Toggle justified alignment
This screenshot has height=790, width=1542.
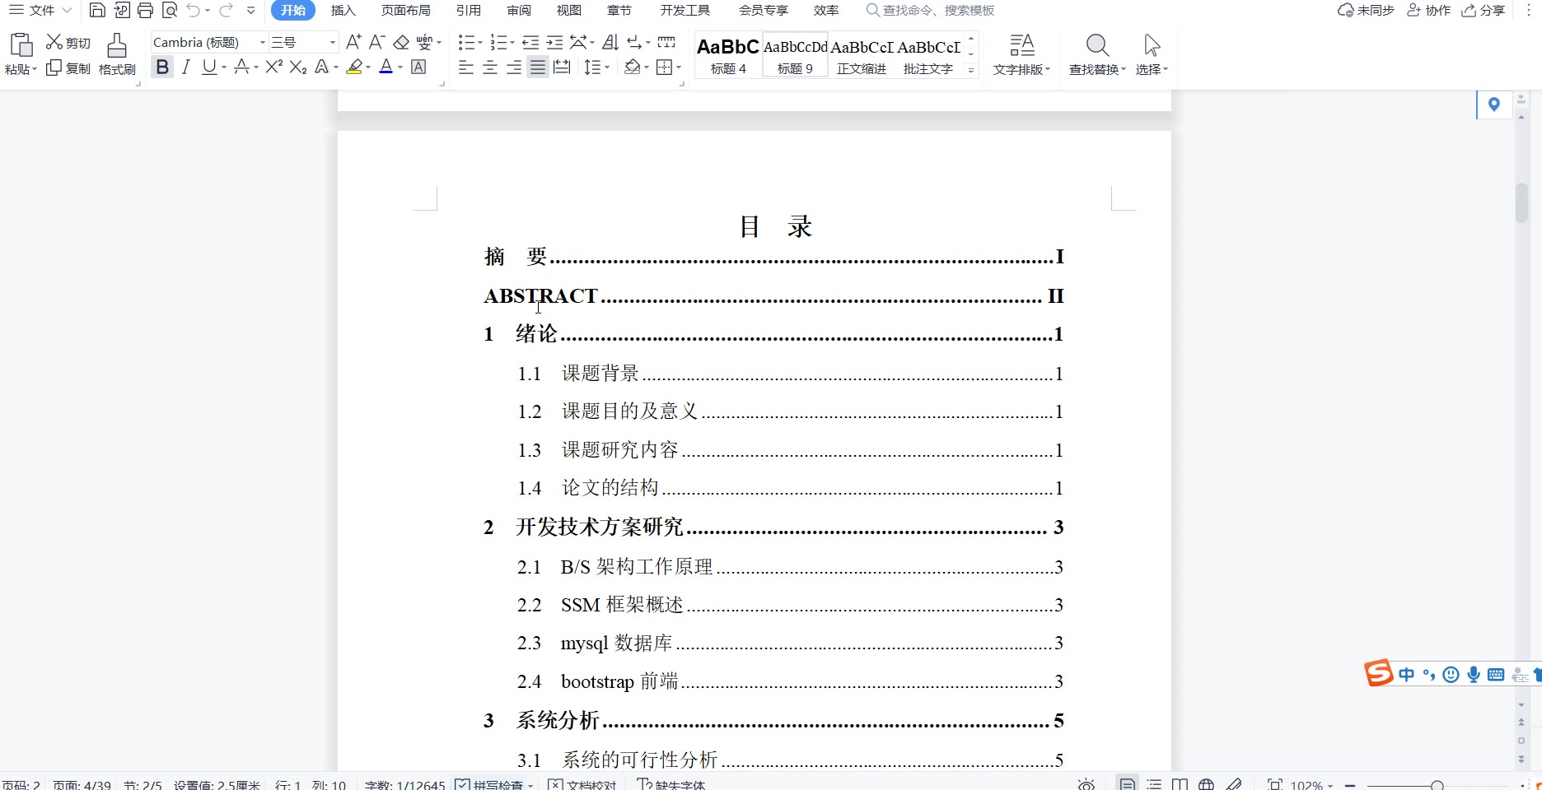(x=538, y=67)
